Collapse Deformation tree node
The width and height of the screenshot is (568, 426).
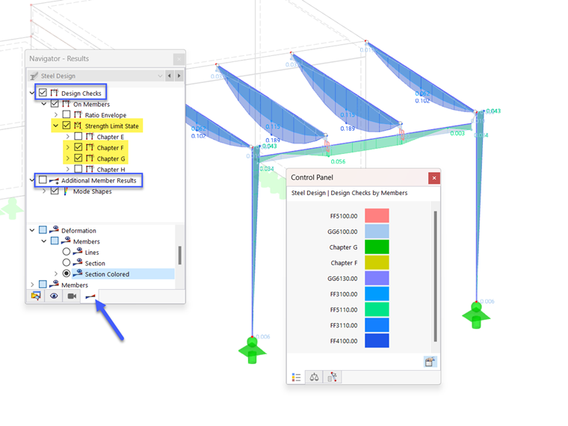32,230
